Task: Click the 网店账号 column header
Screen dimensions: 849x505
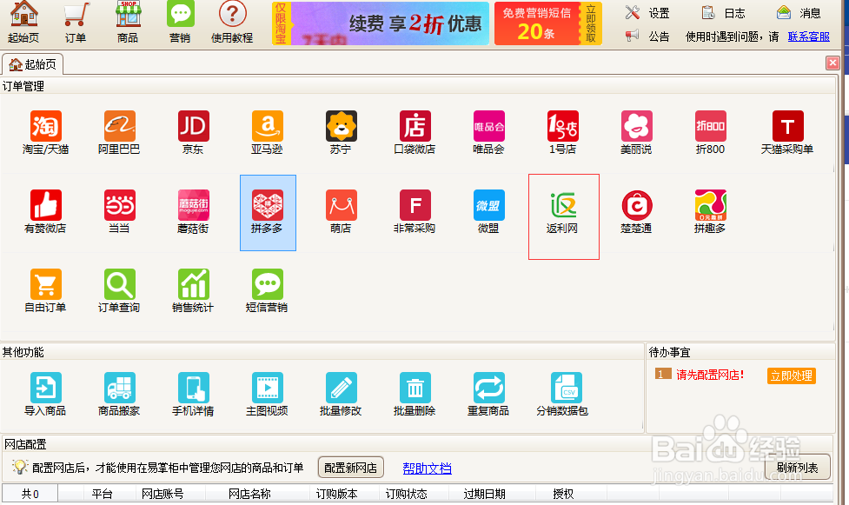Action: (x=163, y=494)
